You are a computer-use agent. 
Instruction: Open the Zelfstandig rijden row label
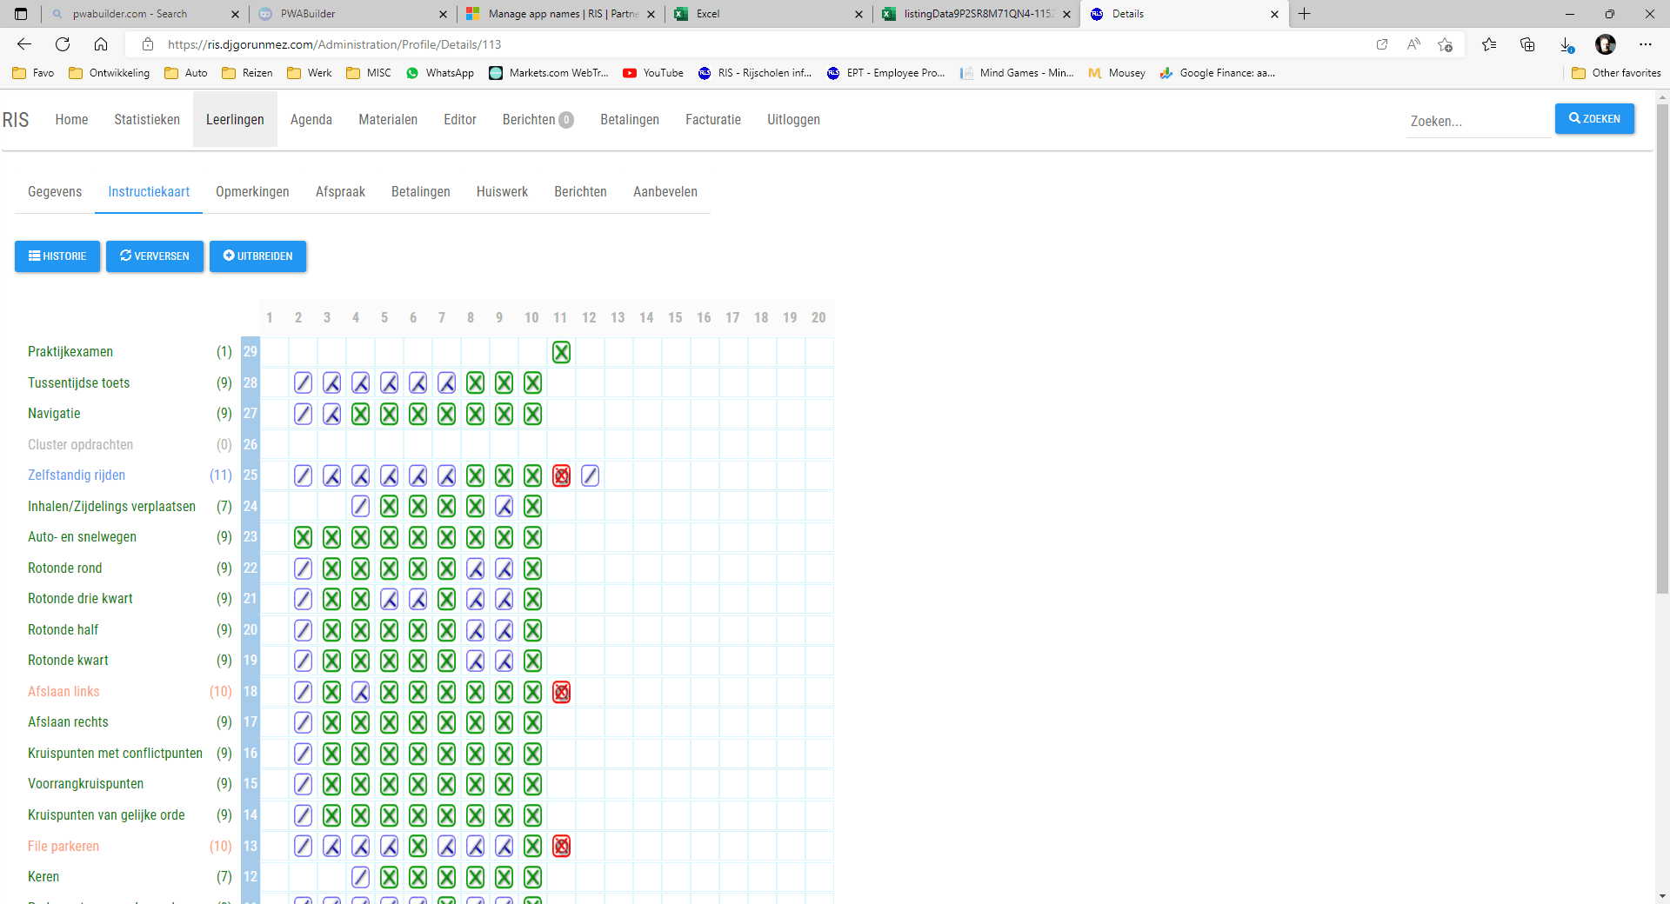tap(77, 475)
